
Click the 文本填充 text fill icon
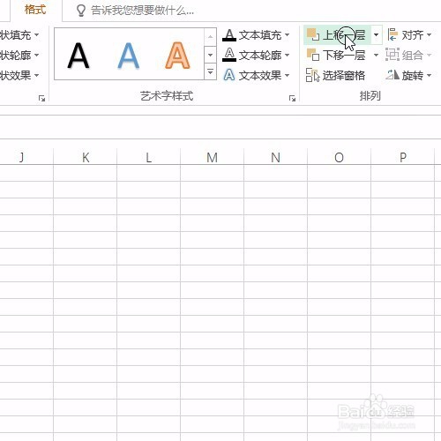pos(229,35)
